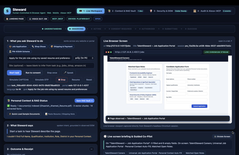239x155 pixels.
Task: Open the 2 · Context & RAG Vault tab
Action: pyautogui.click(x=126, y=11)
